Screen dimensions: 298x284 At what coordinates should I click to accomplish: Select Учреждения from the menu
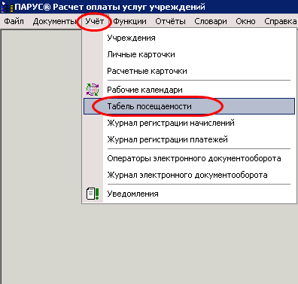(x=190, y=38)
